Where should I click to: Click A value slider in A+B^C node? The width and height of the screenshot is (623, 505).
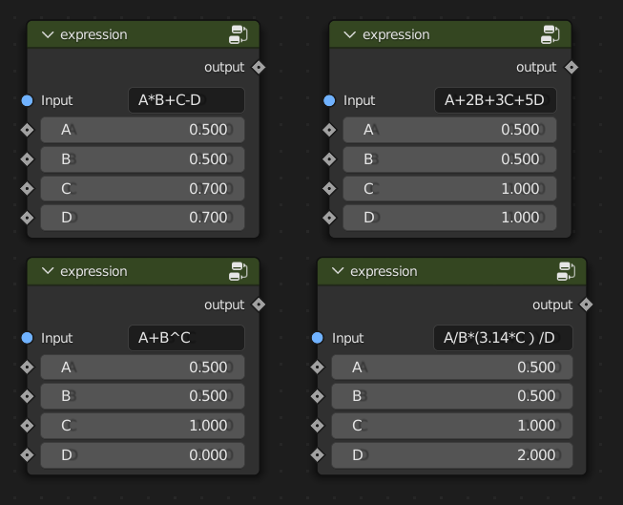(143, 367)
